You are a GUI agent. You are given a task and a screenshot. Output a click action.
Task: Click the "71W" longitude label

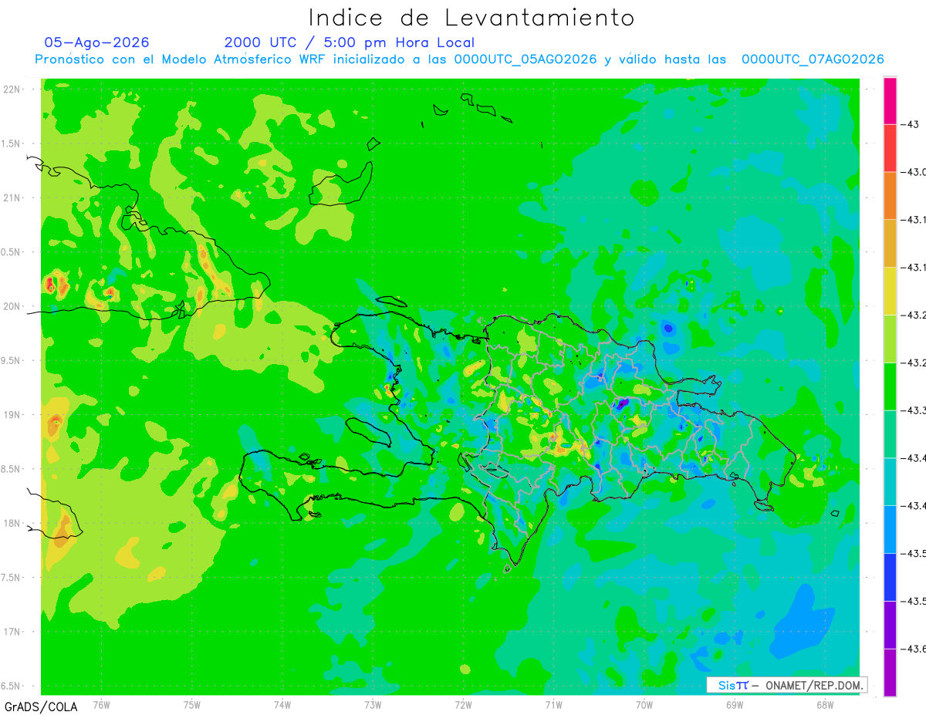coord(553,704)
